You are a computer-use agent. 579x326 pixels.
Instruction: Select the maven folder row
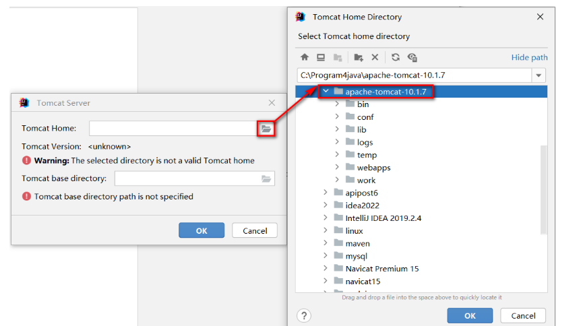[421, 243]
